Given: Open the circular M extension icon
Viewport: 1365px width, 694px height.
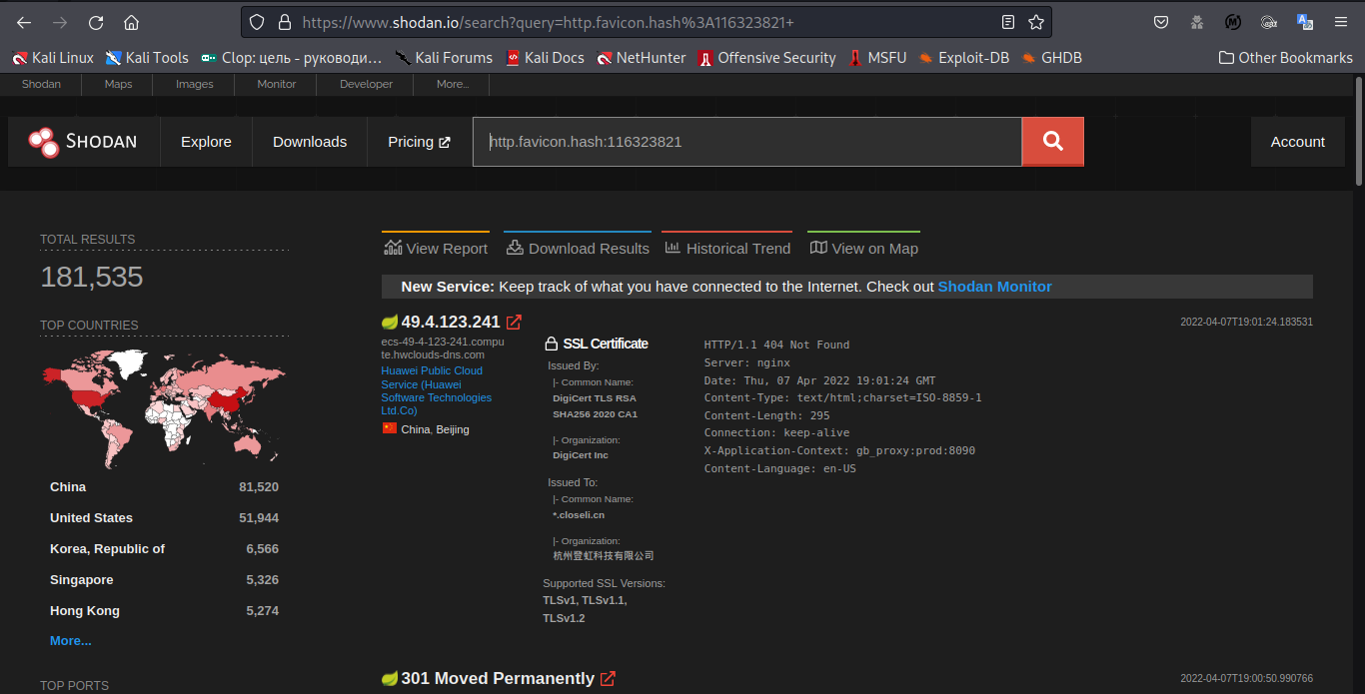Looking at the screenshot, I should 1233,22.
